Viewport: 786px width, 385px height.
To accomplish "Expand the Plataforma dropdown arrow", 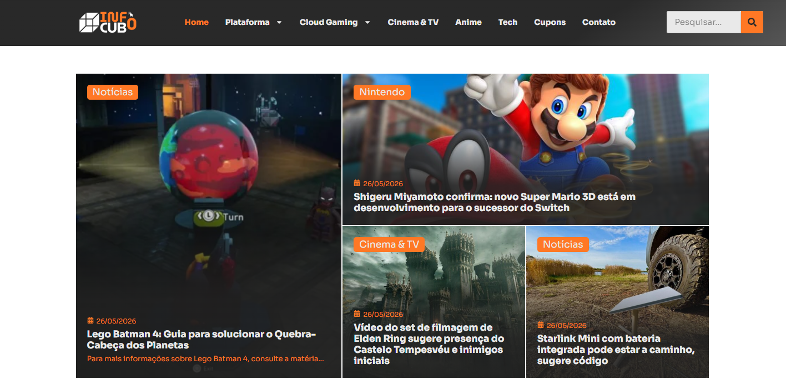I will pyautogui.click(x=279, y=22).
